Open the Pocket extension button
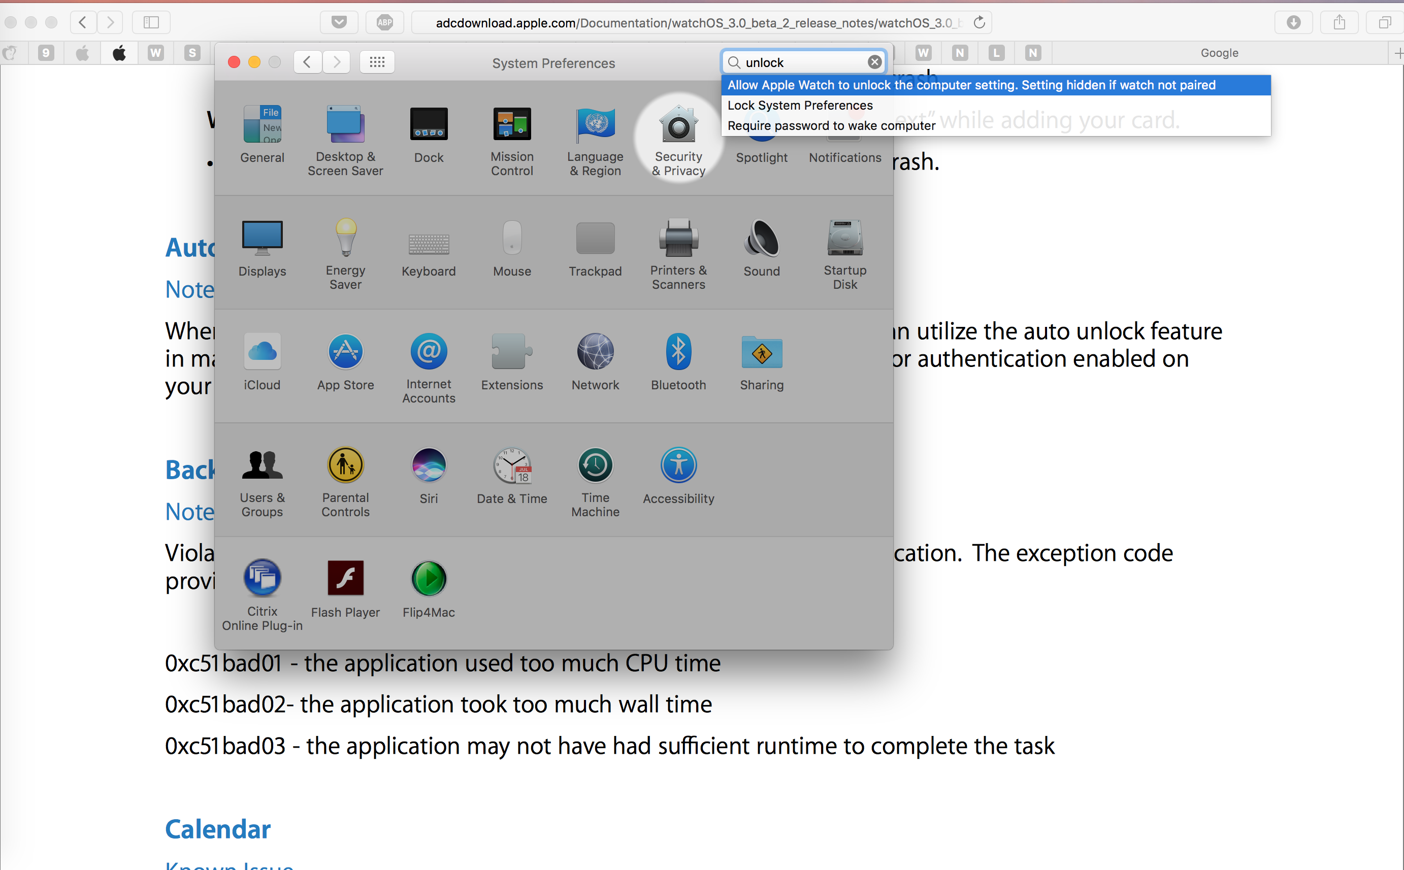Screen dimensions: 1404x870 339,22
